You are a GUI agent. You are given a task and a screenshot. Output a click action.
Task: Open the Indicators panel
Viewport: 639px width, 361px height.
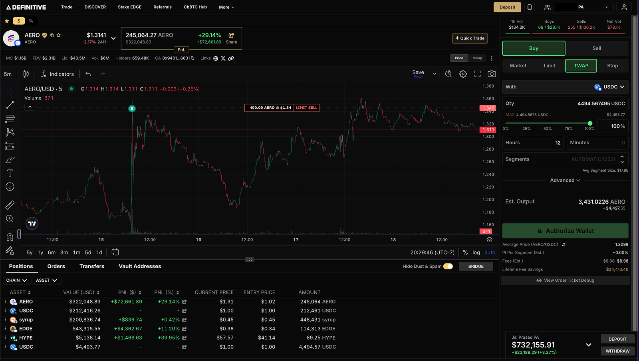tap(58, 74)
